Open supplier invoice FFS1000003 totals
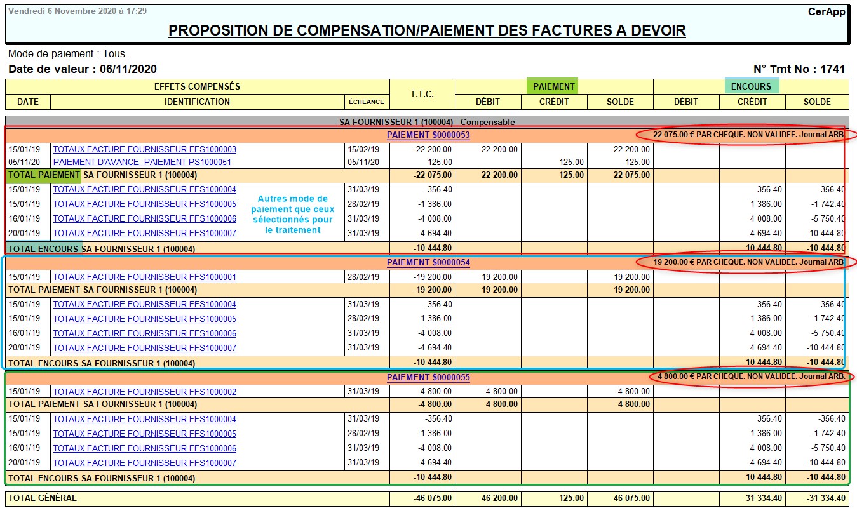This screenshot has height=513, width=857. tap(144, 149)
